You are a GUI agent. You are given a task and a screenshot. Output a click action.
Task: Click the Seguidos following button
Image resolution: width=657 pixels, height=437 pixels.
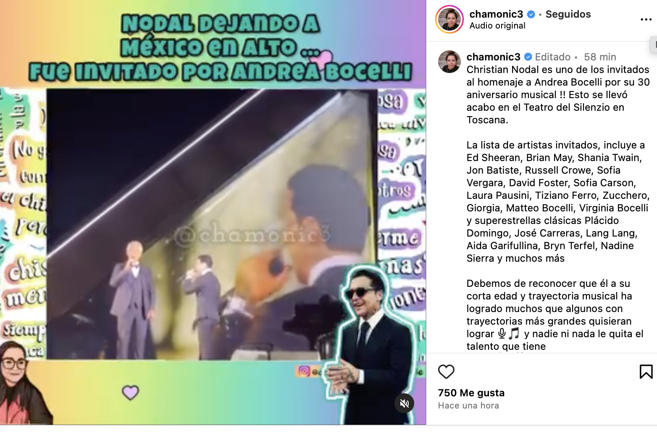click(x=568, y=14)
